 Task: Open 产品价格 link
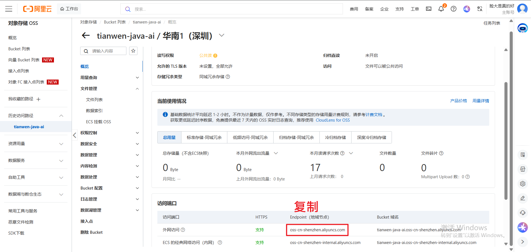coord(459,101)
